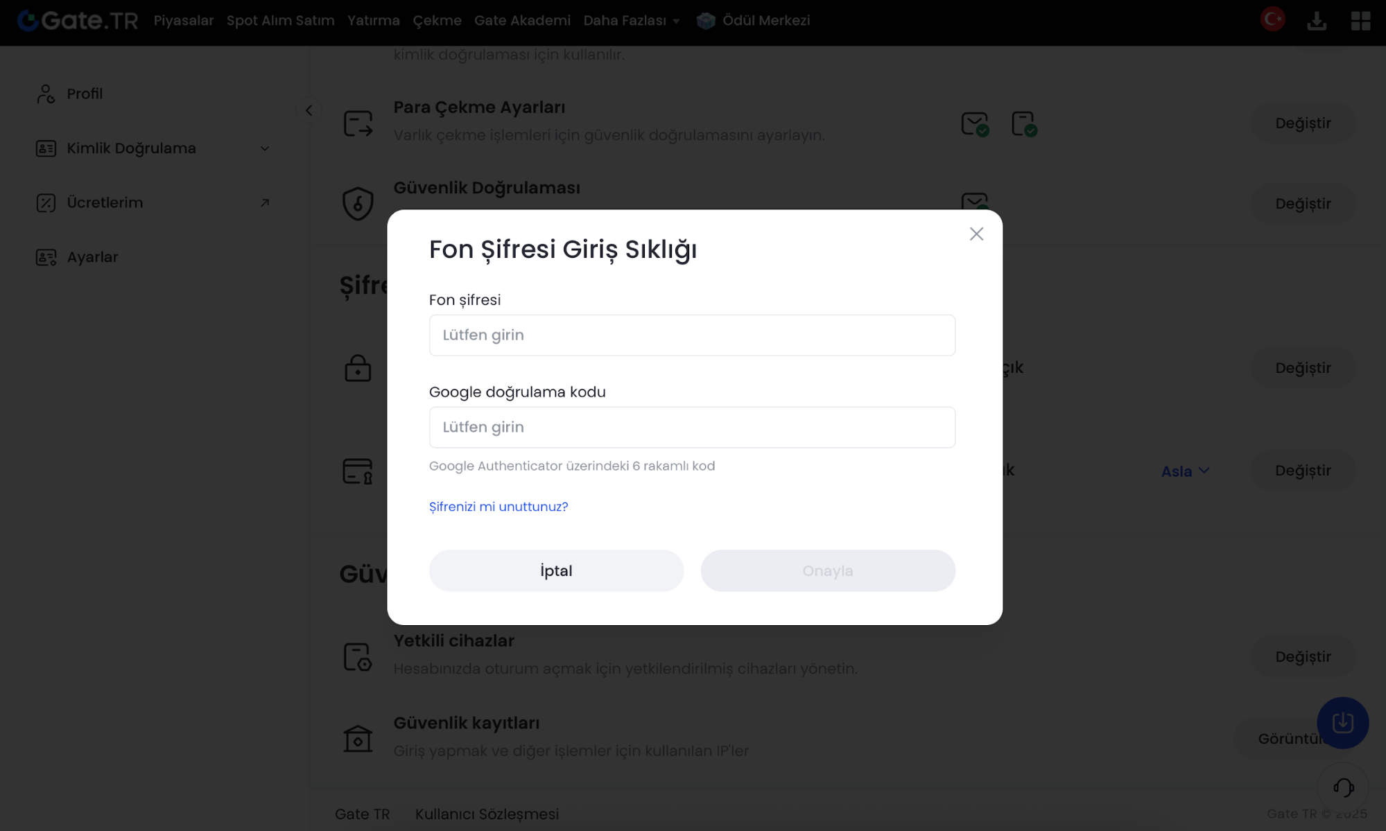This screenshot has height=831, width=1386.
Task: Click Değiştir for Para Çekme Ayarları
Action: (1302, 123)
